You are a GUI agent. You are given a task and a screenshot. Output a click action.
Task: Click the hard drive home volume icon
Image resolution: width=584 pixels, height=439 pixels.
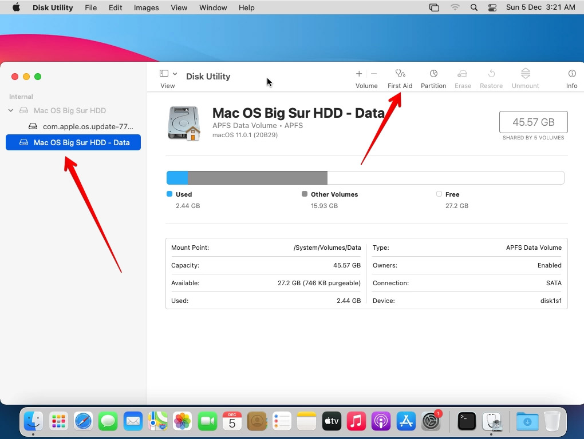pyautogui.click(x=184, y=123)
